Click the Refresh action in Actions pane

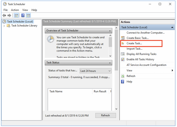click(x=131, y=76)
